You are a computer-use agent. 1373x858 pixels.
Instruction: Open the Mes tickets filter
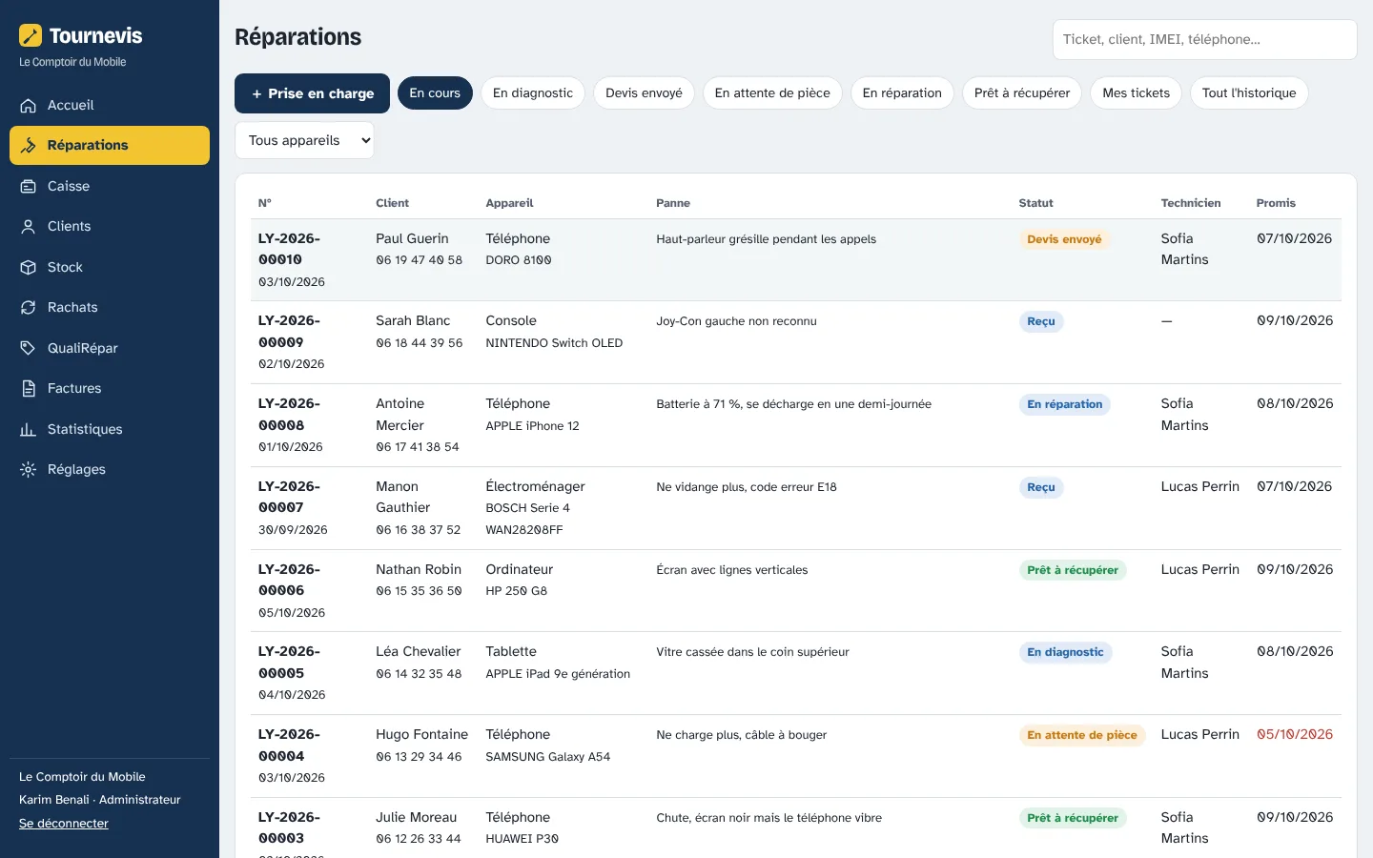(1136, 92)
